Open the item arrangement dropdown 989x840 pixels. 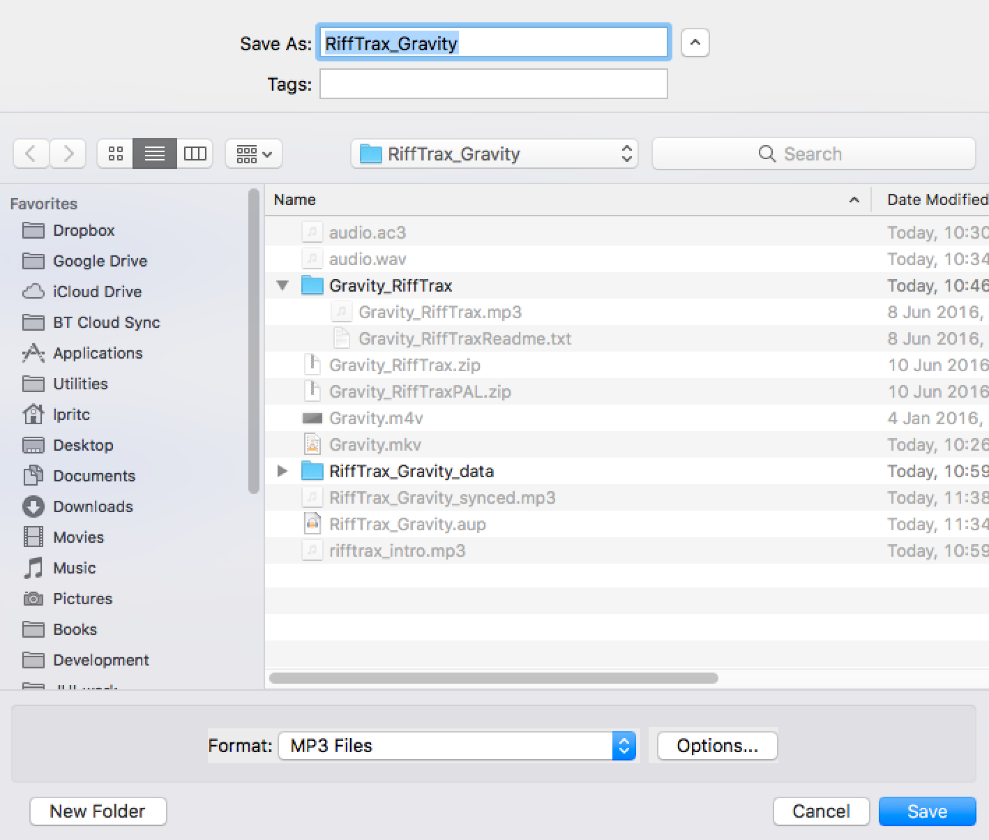click(x=254, y=153)
